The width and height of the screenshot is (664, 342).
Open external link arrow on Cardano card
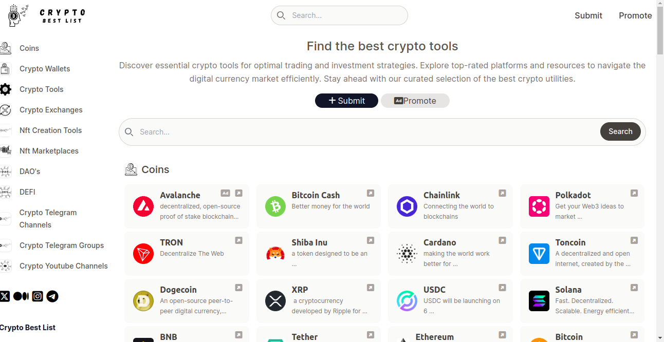pyautogui.click(x=502, y=240)
